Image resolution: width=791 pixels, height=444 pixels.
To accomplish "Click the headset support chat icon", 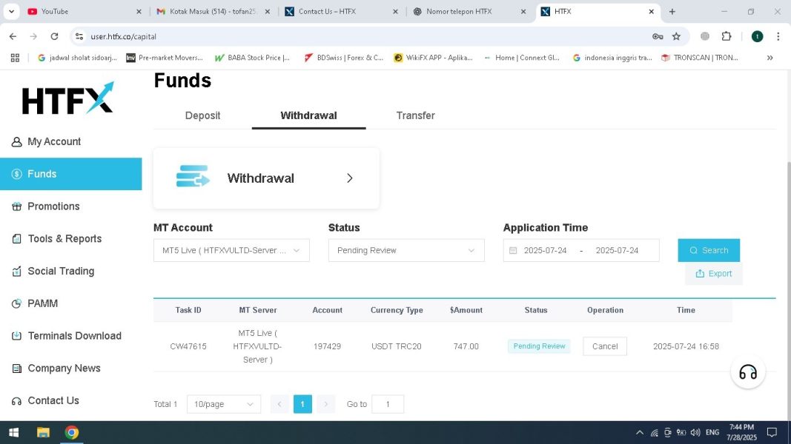I will (x=747, y=372).
